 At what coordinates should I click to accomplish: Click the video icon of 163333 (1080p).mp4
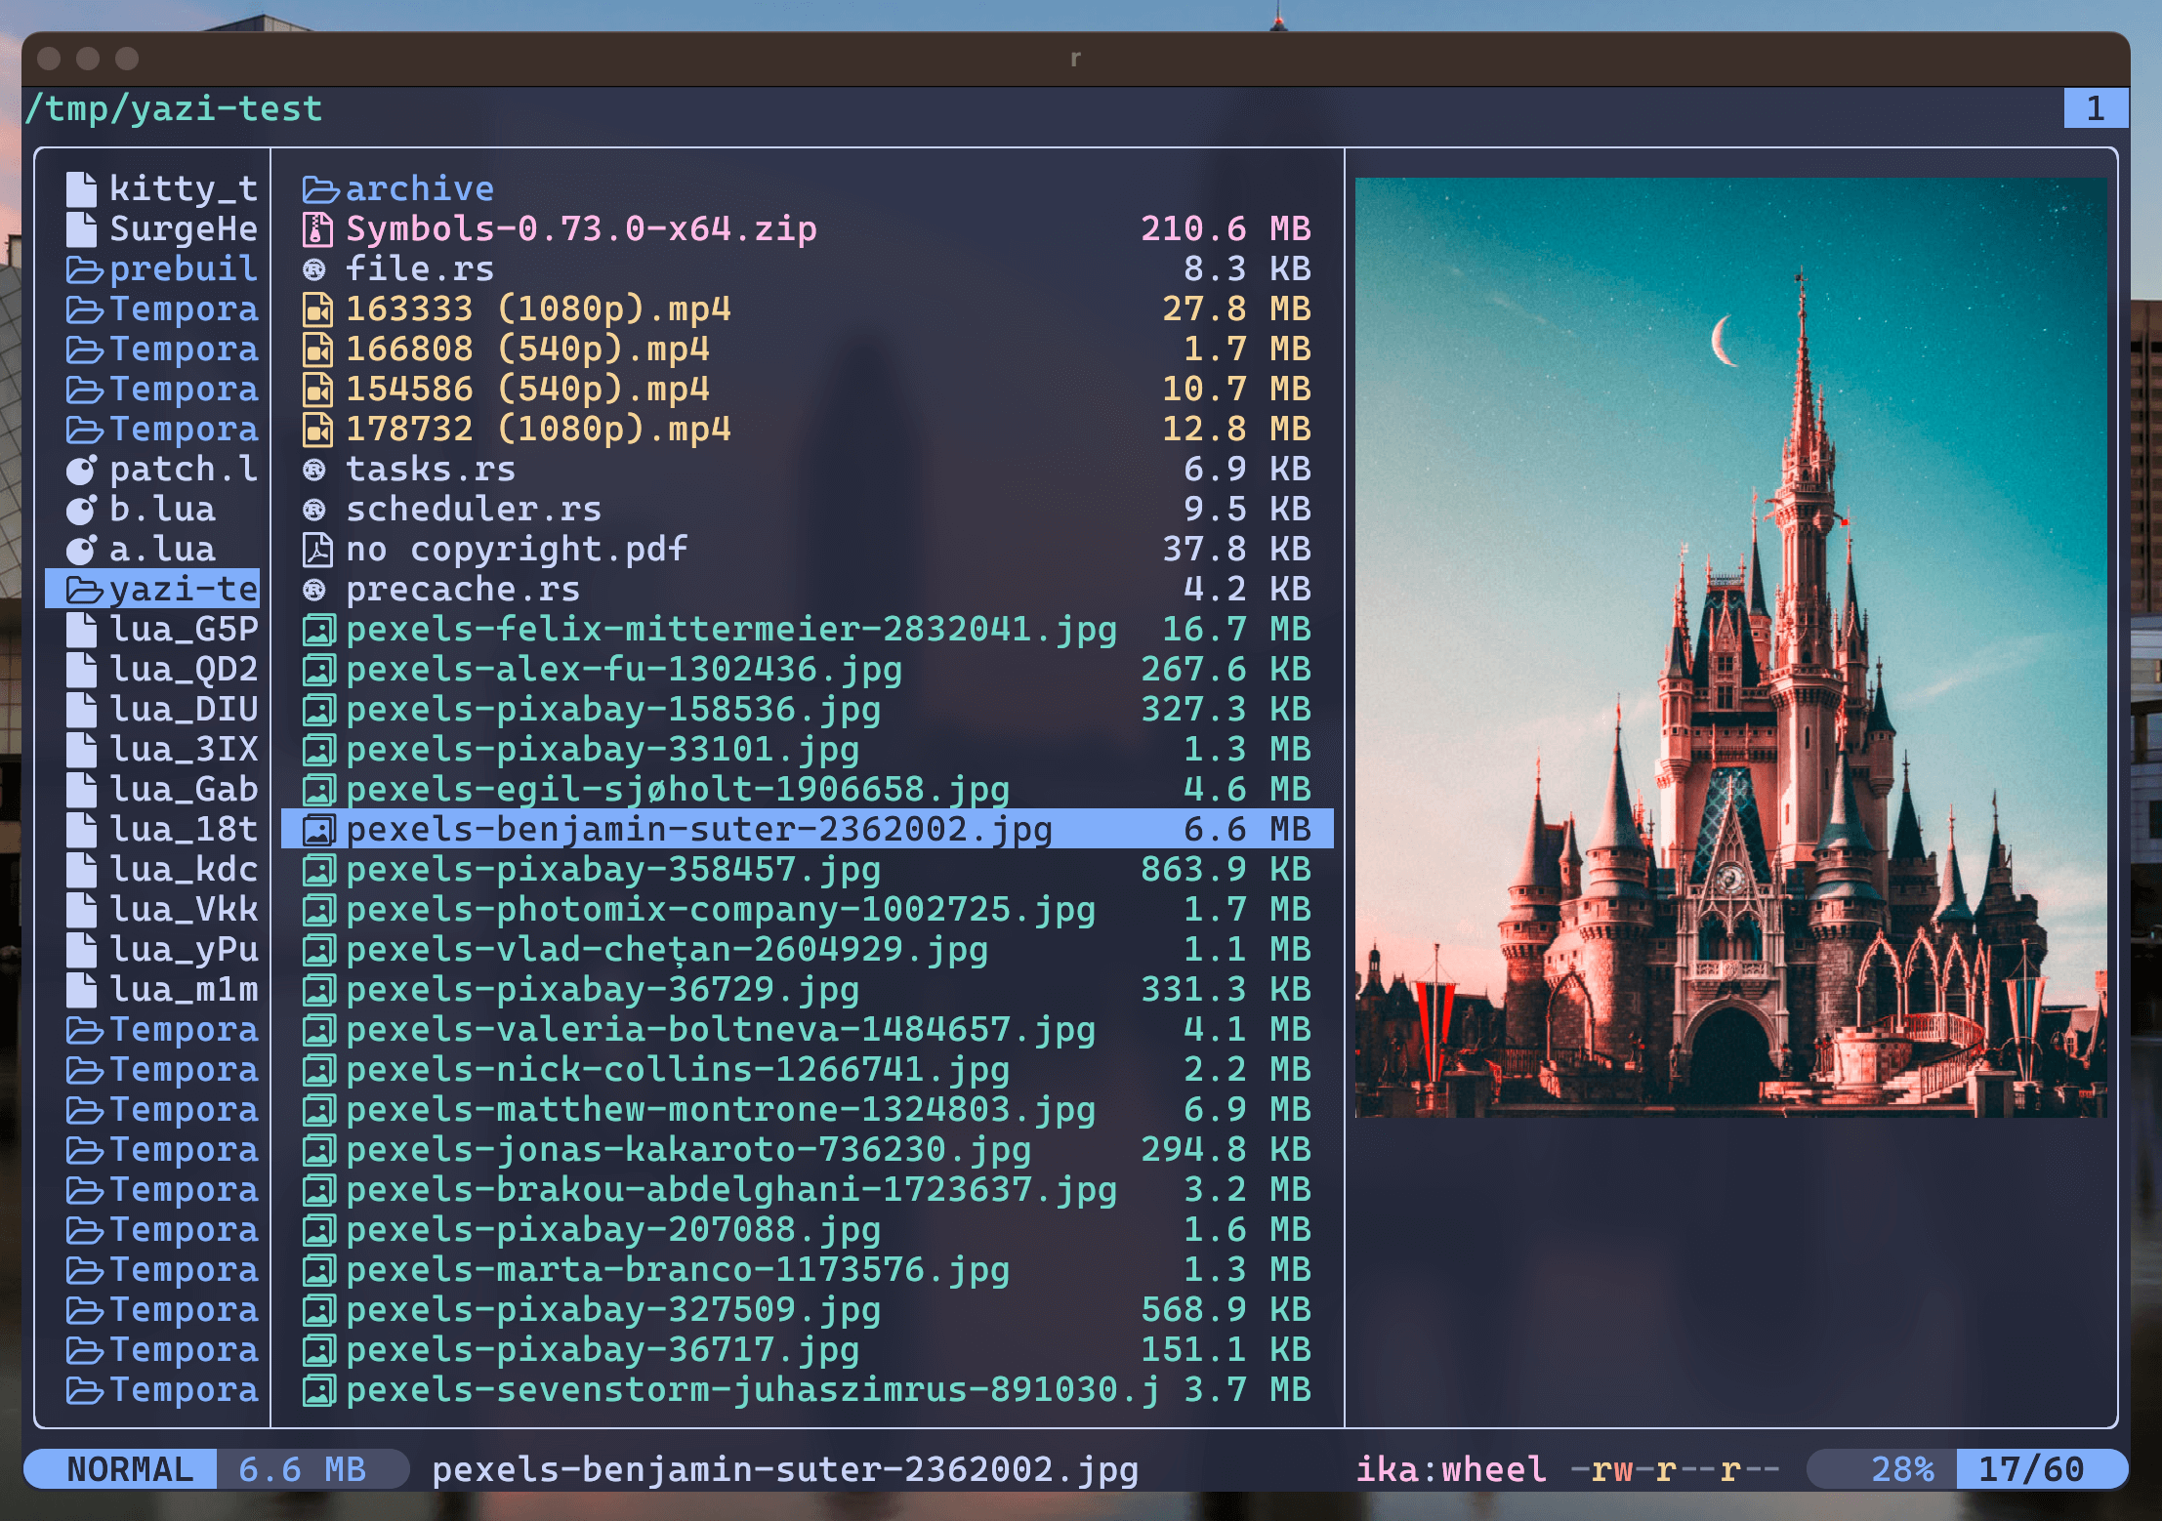[317, 309]
